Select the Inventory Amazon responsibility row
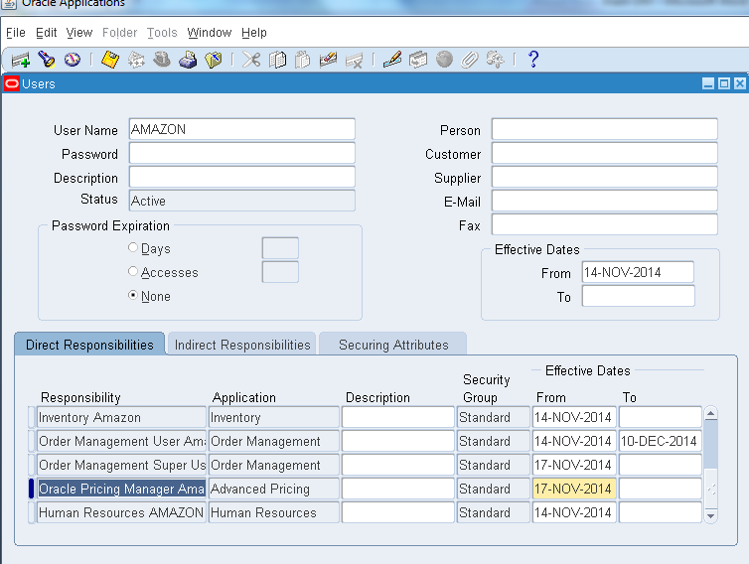This screenshot has width=749, height=564. click(121, 417)
